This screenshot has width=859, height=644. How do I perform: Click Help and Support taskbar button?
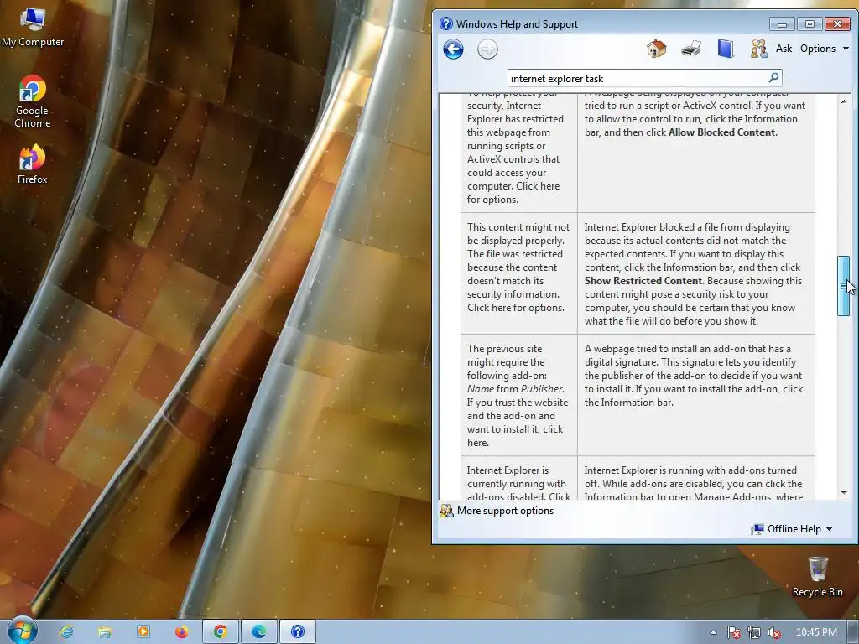(x=298, y=632)
